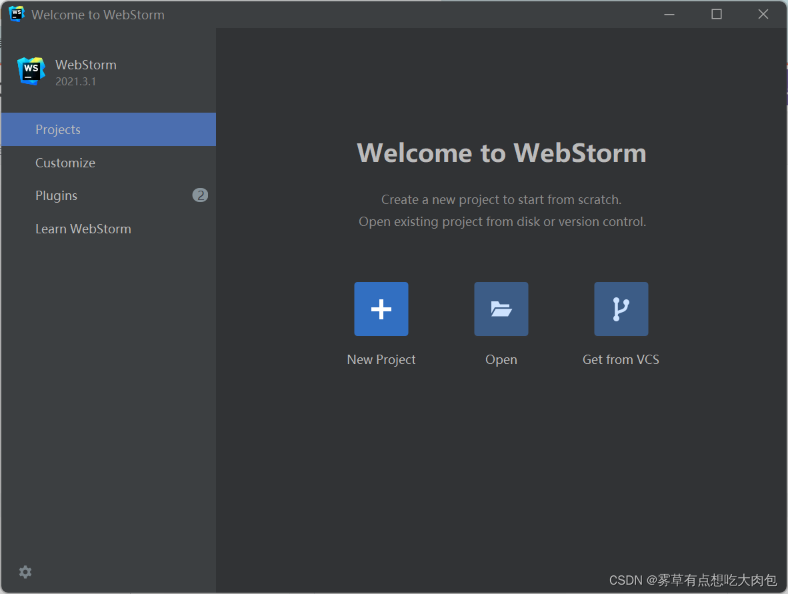Click the 'Open existing project from disk' text
The height and width of the screenshot is (594, 788).
(503, 221)
